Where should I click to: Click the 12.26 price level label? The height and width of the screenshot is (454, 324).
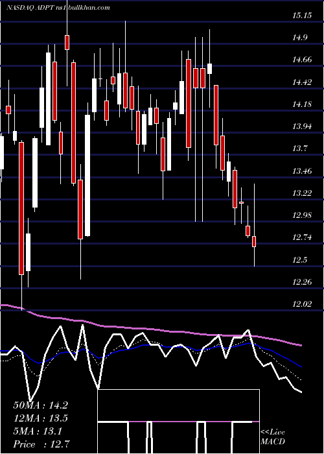click(302, 281)
